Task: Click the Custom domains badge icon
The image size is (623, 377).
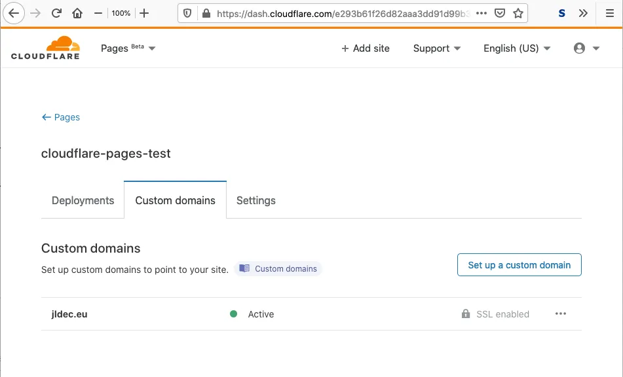Action: [x=244, y=268]
